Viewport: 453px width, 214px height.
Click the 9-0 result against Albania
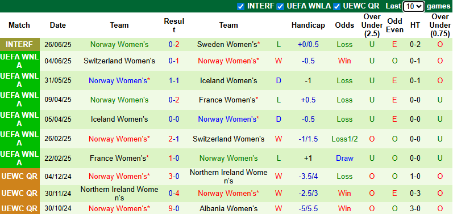click(174, 208)
